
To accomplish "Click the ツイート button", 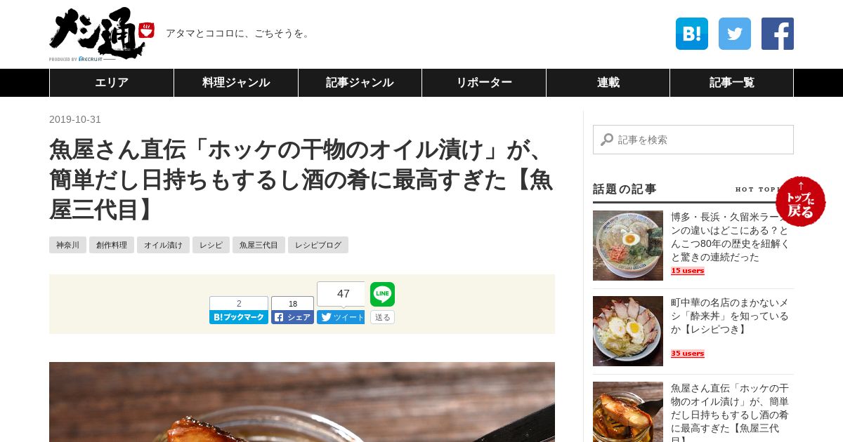I will pyautogui.click(x=341, y=317).
